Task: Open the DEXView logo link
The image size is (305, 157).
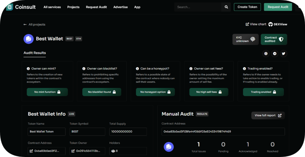Action: 278,24
